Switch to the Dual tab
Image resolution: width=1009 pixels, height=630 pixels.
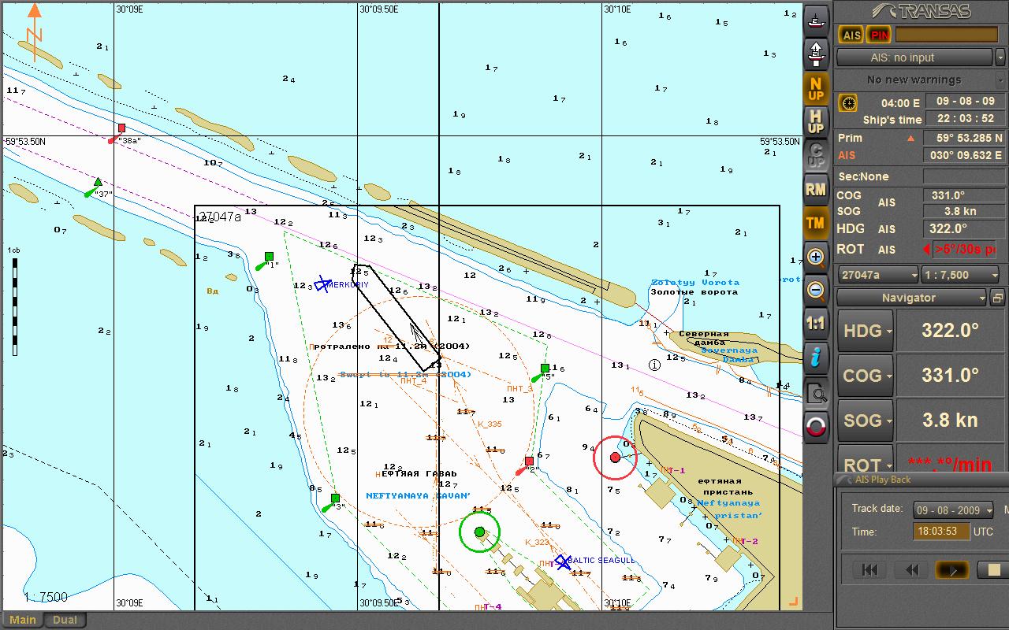point(65,620)
